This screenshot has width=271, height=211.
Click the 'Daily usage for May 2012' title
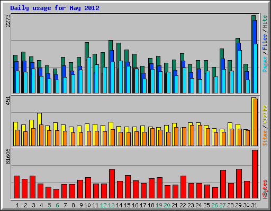[55, 8]
